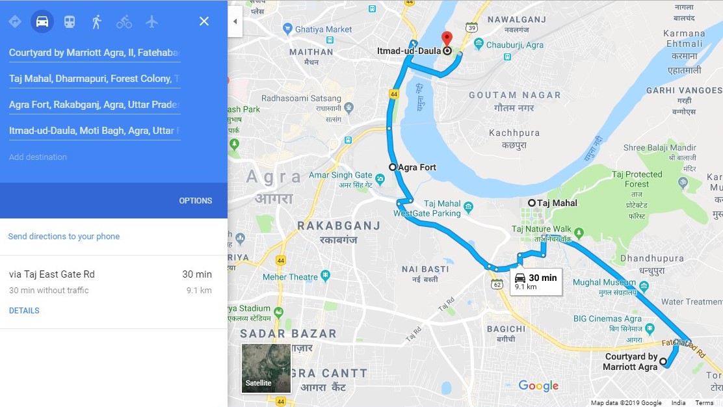Select the driving car mode icon
The width and height of the screenshot is (723, 407).
42,21
